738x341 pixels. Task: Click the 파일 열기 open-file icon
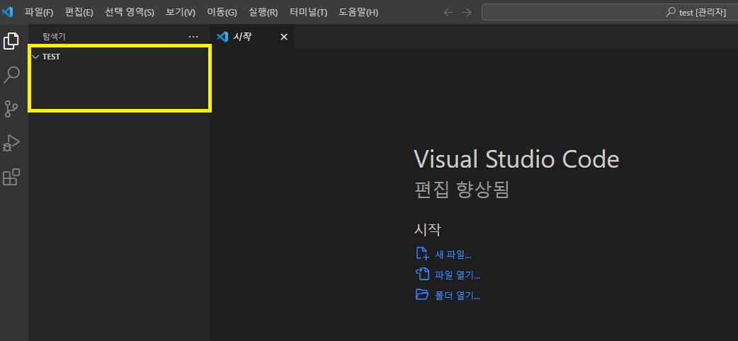click(x=422, y=274)
